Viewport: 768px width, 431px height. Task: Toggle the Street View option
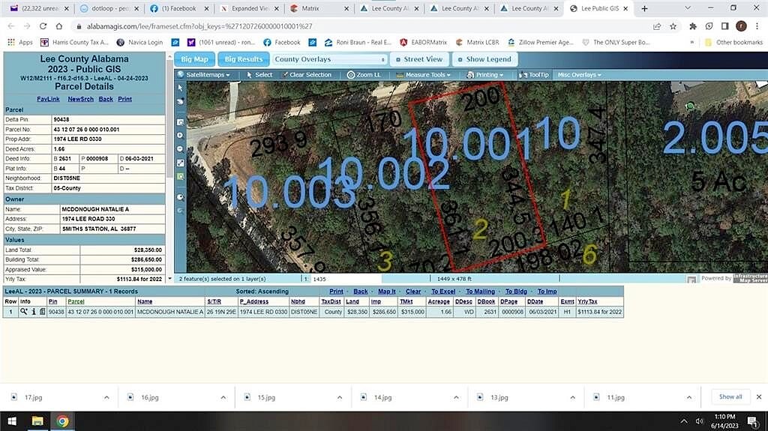(419, 59)
